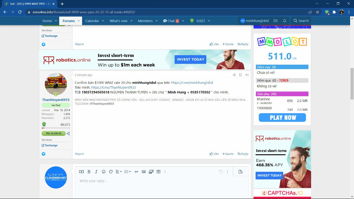Open the forum Search in the navbar
This screenshot has width=354, height=199.
(x=301, y=21)
